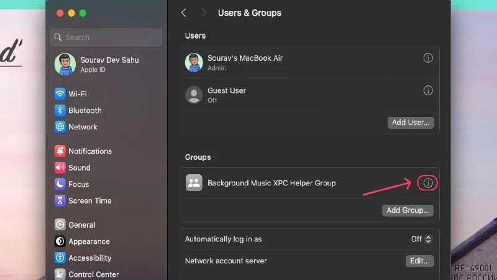This screenshot has height=280, width=497.
Task: Focus the Search field in sidebar
Action: [x=106, y=37]
